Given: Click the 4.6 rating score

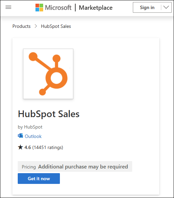Looking at the screenshot, I should (x=27, y=147).
